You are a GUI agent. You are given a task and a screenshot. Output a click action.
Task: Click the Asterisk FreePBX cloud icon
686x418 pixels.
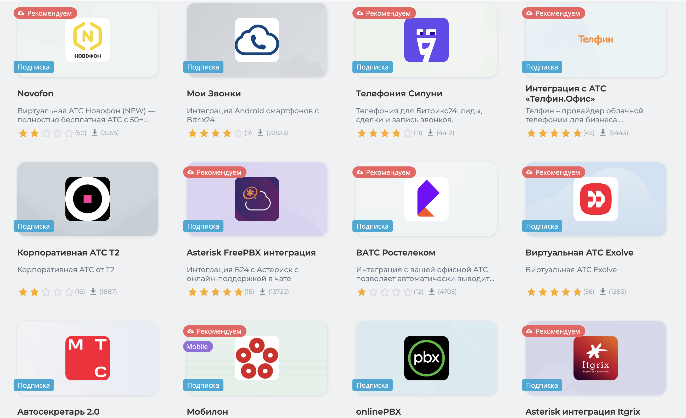pos(257,199)
